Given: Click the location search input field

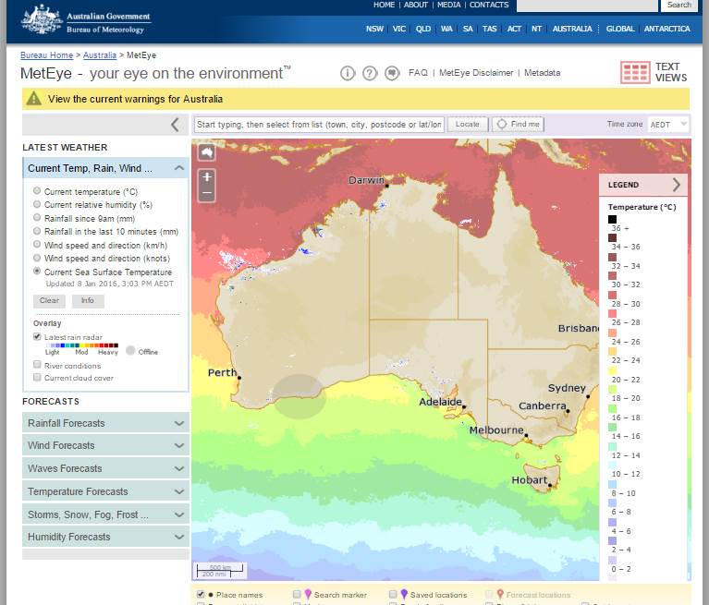Looking at the screenshot, I should point(319,124).
